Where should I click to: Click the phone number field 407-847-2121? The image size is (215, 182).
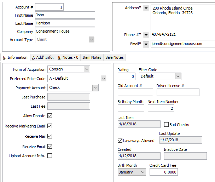(183, 34)
